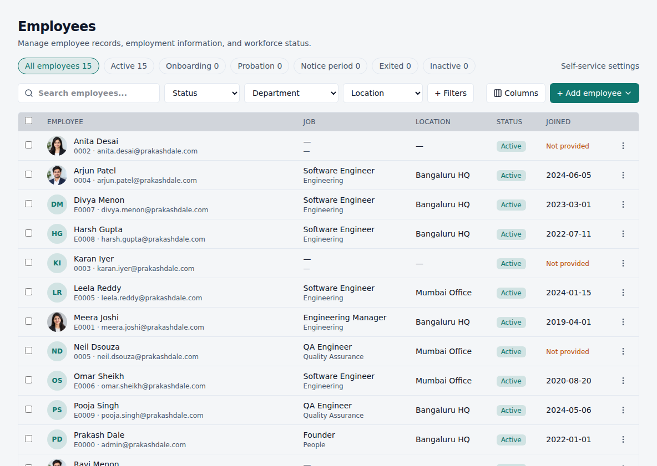Screen dimensions: 657x466
Task: Click the email meera.joshi@prakashdale.com
Action: coord(153,327)
